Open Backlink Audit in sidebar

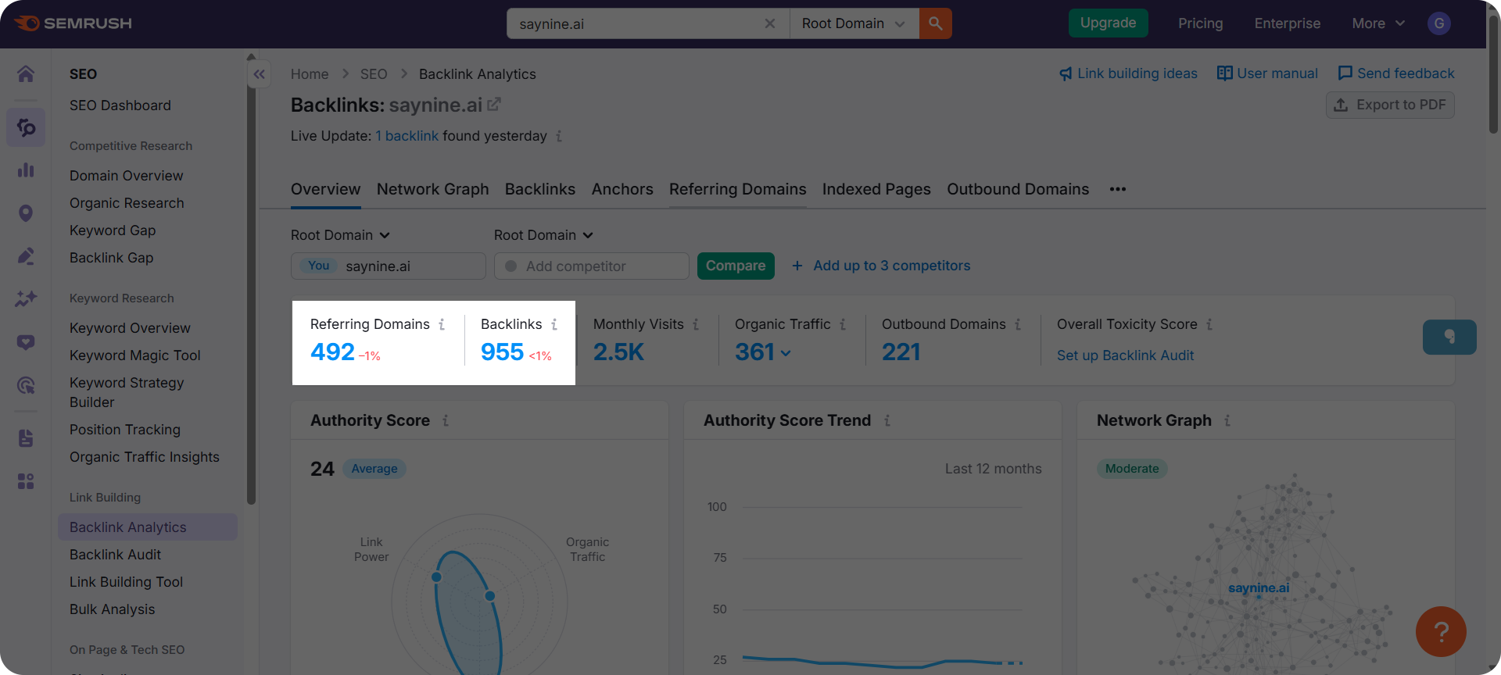115,555
